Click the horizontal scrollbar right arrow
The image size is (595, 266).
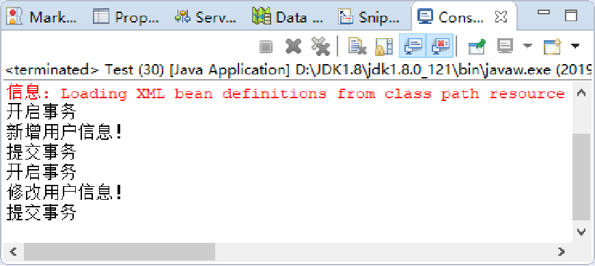pos(562,252)
